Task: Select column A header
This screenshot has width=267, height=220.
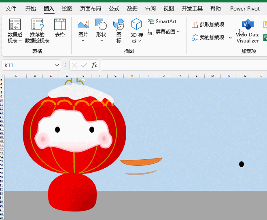Action: (15, 76)
